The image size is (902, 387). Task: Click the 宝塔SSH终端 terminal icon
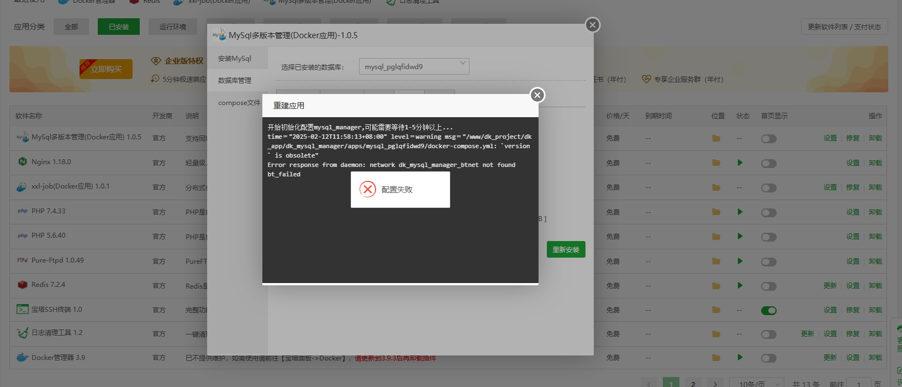23,310
